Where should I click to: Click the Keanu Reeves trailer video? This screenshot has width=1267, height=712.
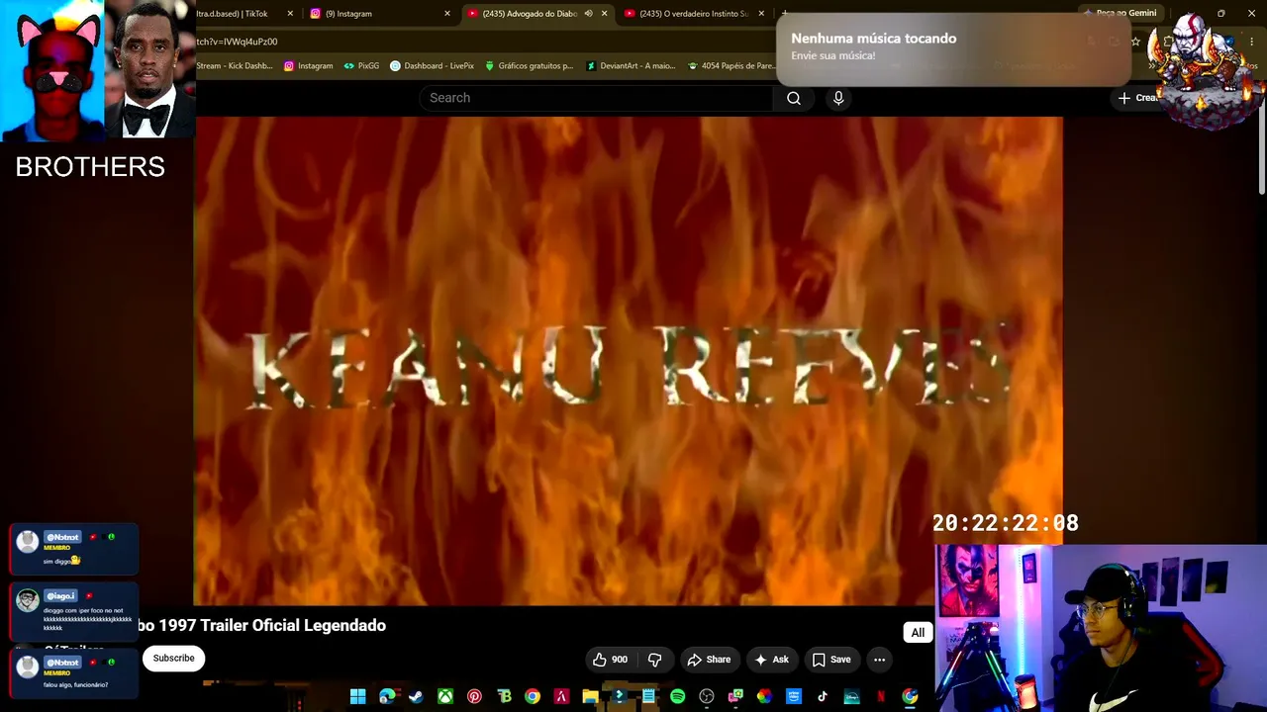pyautogui.click(x=629, y=361)
